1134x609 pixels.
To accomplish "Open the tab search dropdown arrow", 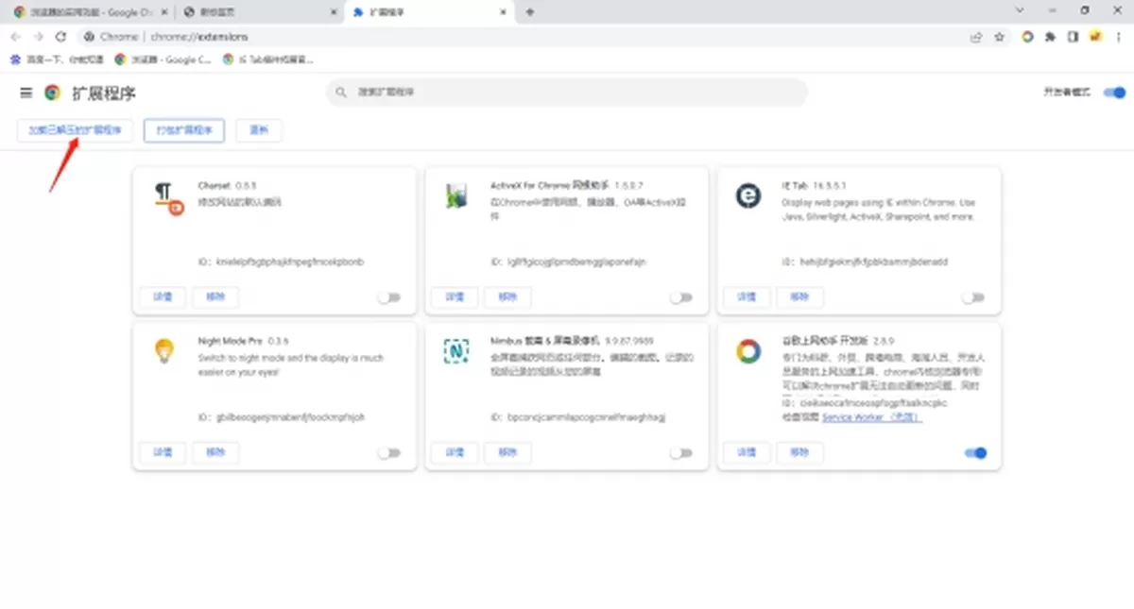I will coord(1020,10).
